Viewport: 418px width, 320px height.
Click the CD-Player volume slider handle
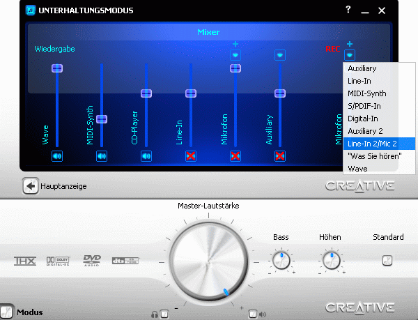click(x=146, y=93)
